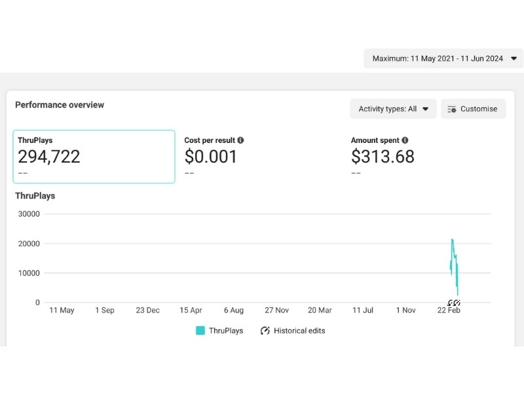Image resolution: width=524 pixels, height=393 pixels.
Task: Click the second historical edit marker on the chart axis
Action: 457,303
